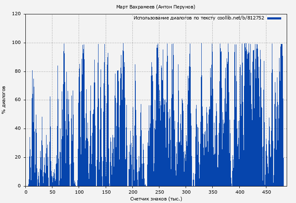Click the 450 tick label on x-axis
The height and width of the screenshot is (203, 296).
266,192
